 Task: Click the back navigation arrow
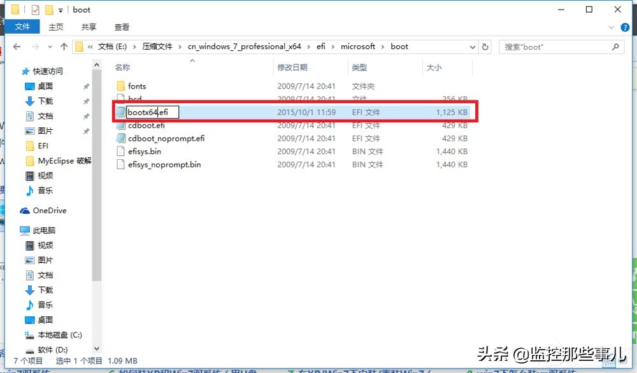pos(17,46)
